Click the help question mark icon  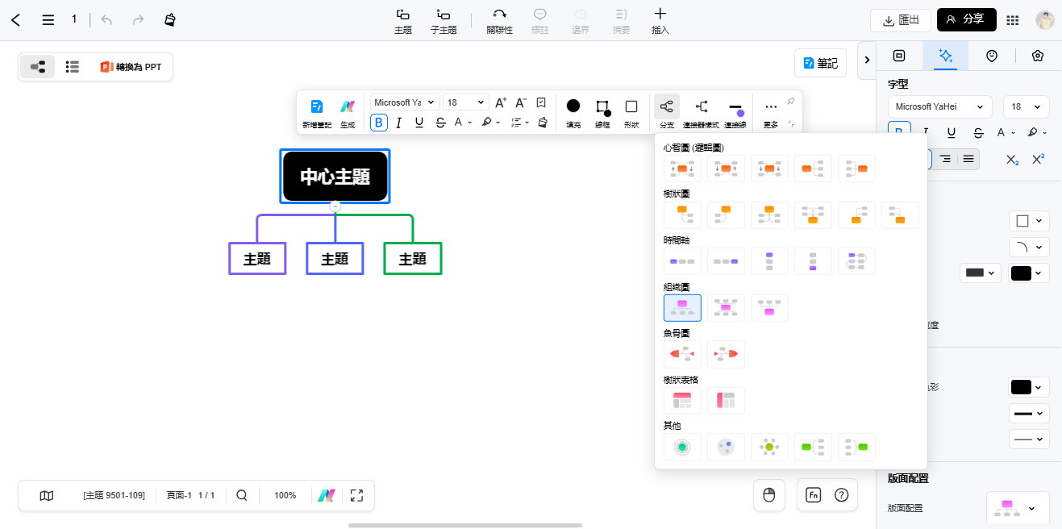[841, 495]
